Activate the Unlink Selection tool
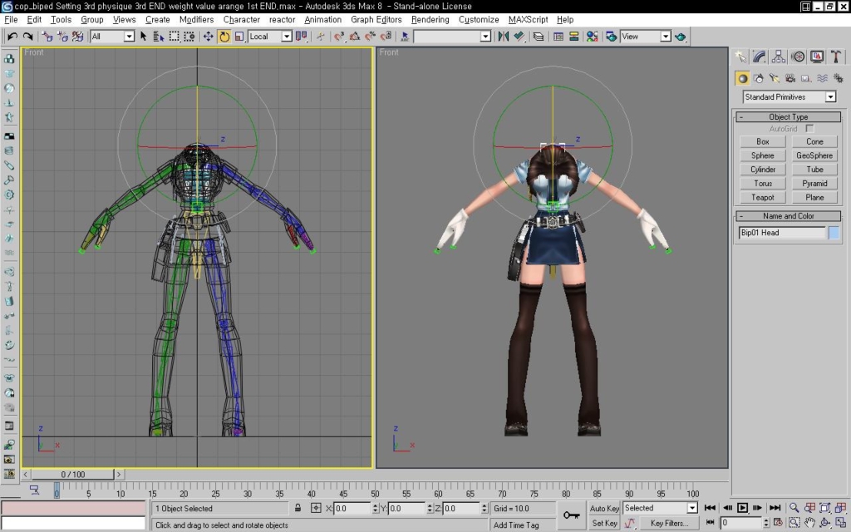This screenshot has width=851, height=532. click(62, 37)
